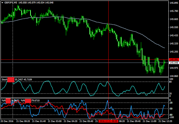179x124 pixels.
Task: Click the 21 Dec 12:20 time label
Action: [166, 121]
